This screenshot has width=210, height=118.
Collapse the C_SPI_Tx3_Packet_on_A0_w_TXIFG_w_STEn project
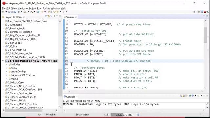3,61
